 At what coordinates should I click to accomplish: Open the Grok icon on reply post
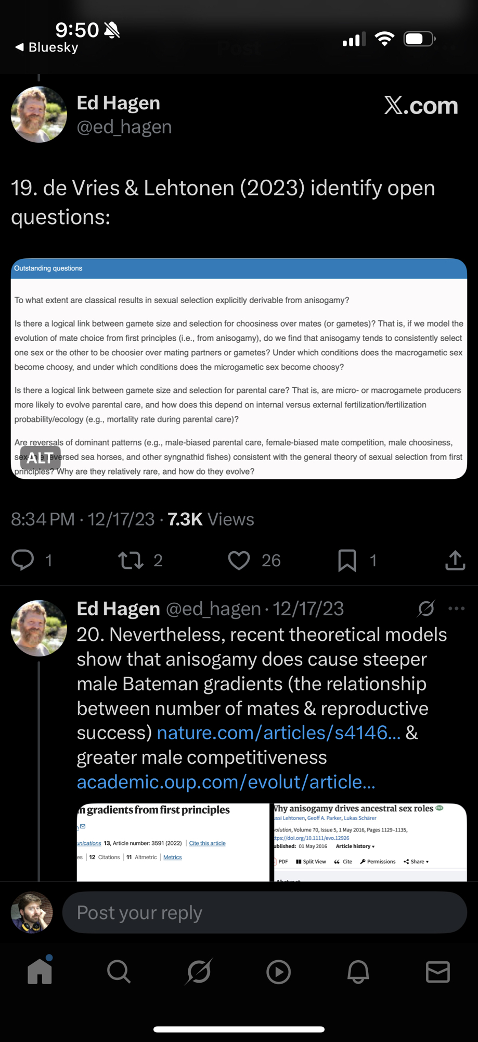(x=426, y=608)
